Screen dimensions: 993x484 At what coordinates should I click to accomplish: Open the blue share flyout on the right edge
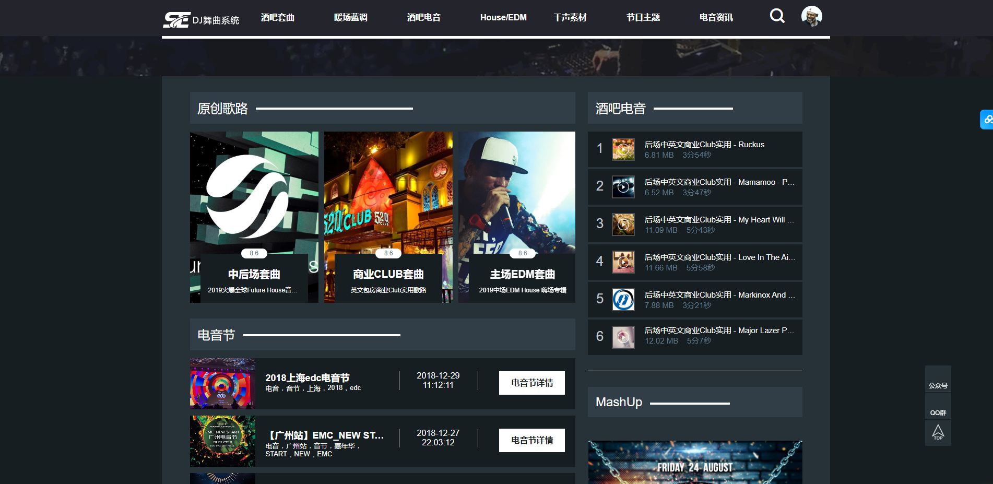(987, 120)
